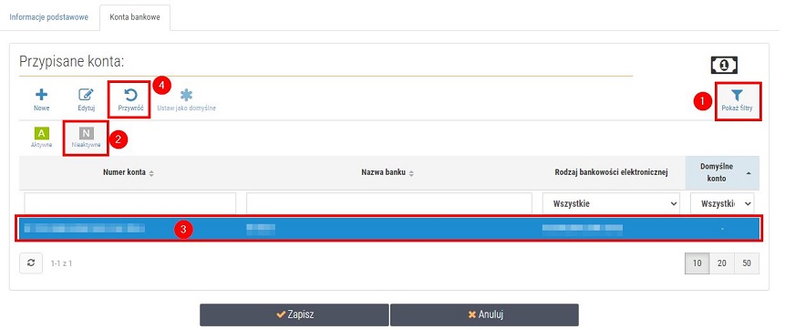This screenshot has width=785, height=330.
Task: Set page size to 20 rows
Action: 722,263
